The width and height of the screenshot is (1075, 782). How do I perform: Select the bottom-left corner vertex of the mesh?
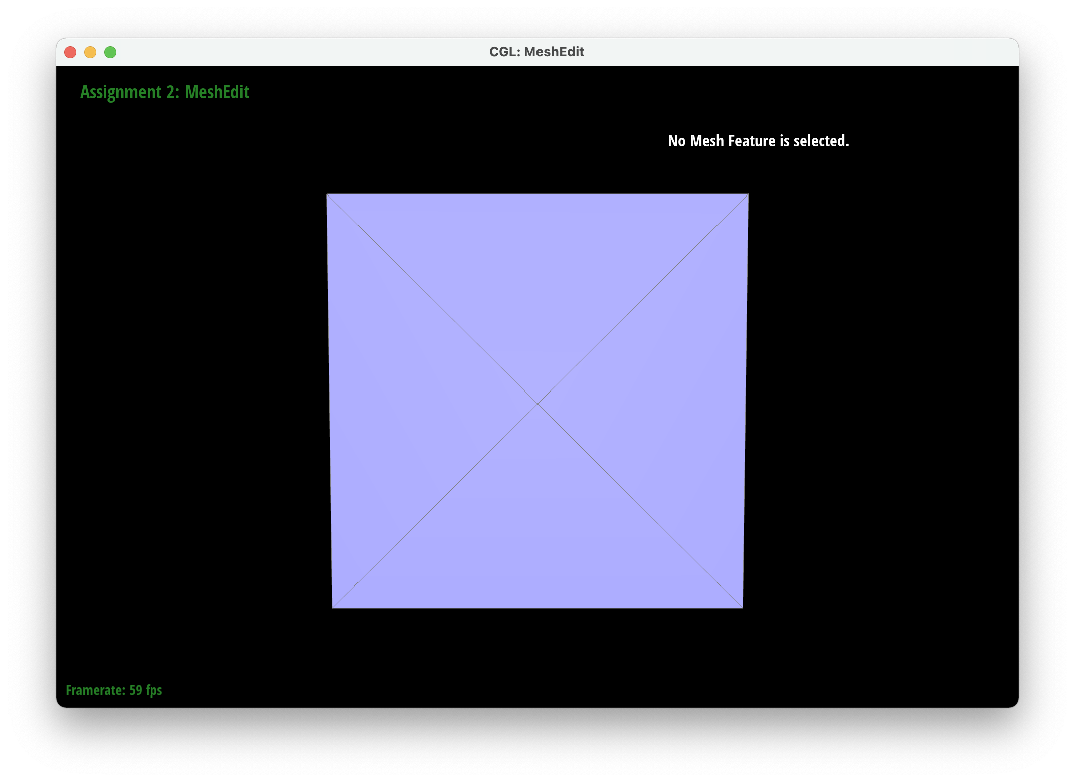[332, 608]
